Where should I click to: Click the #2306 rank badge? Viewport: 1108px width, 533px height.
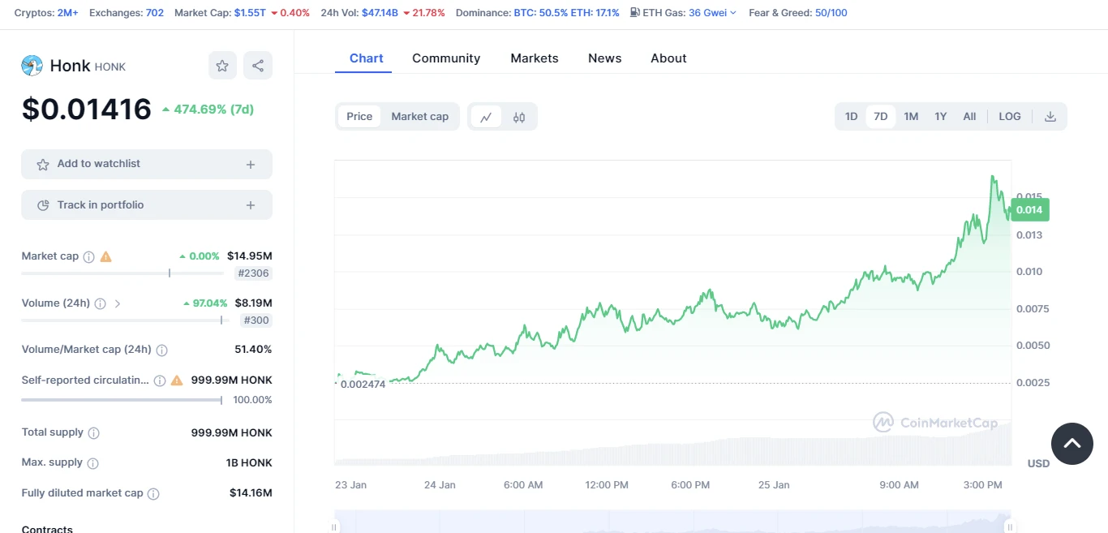[254, 274]
